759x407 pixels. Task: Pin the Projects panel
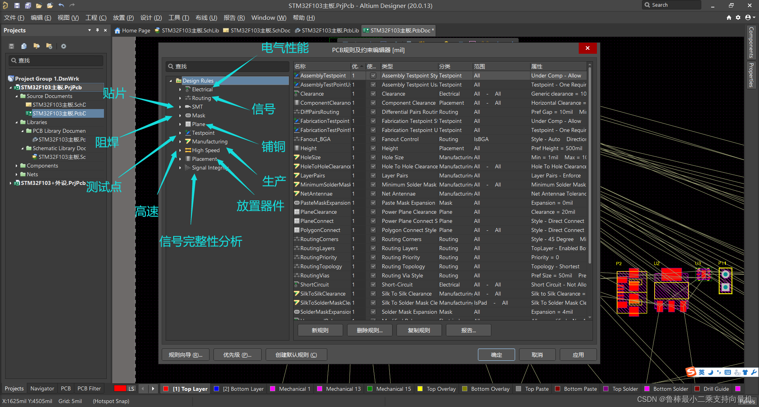point(97,30)
